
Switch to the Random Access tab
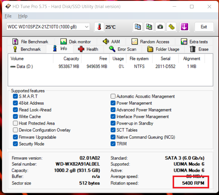[x=150, y=42]
